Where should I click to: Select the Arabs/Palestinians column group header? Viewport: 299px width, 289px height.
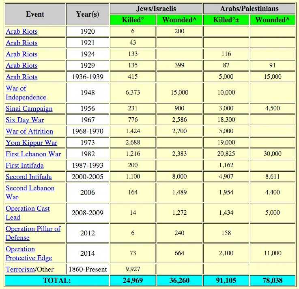[249, 9]
